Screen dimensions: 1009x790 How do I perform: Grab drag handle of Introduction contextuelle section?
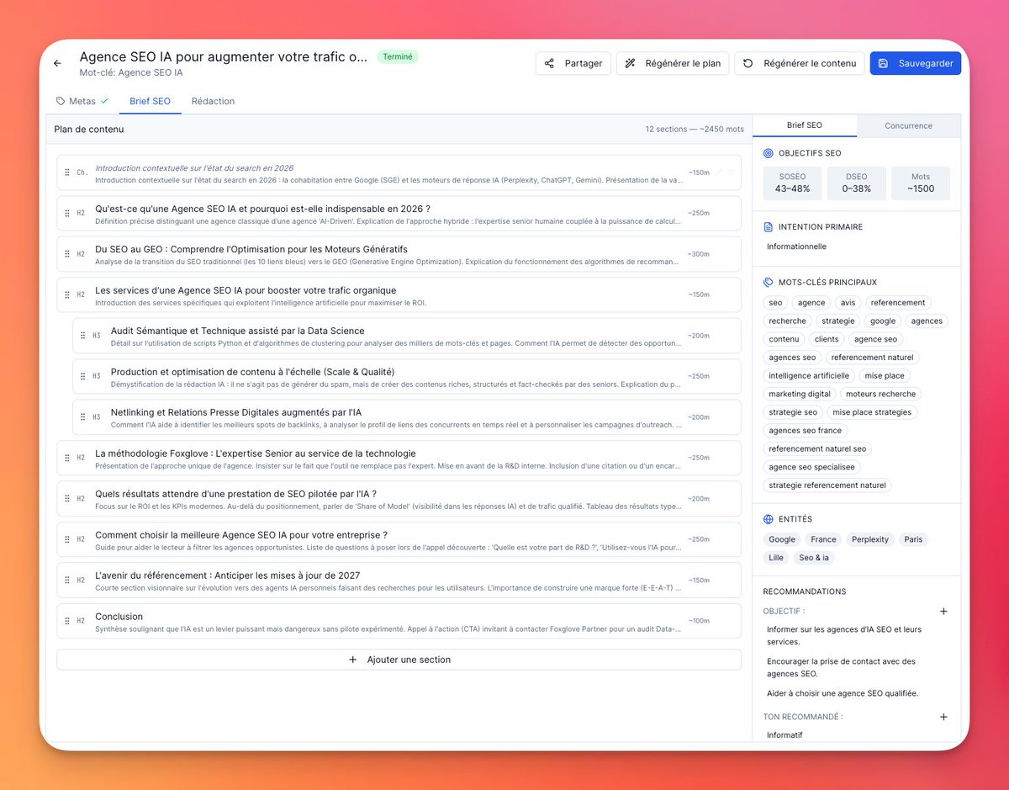click(67, 172)
